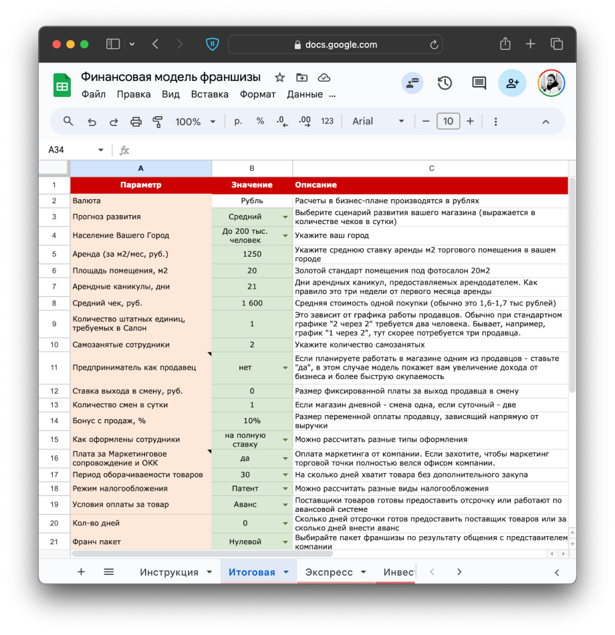Open the Условия оплаты Аванс dropdown
The image size is (615, 635).
click(x=285, y=505)
